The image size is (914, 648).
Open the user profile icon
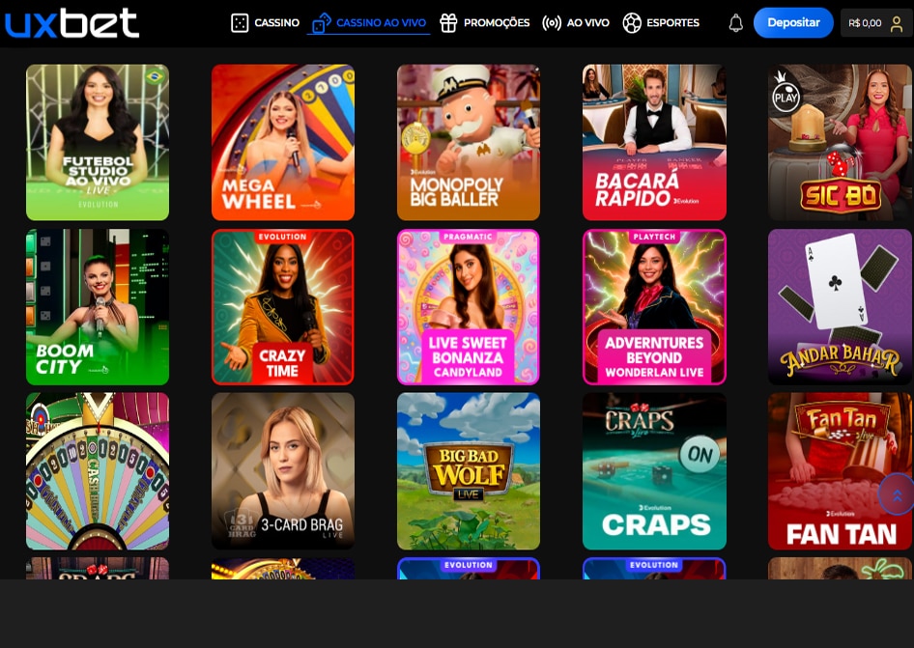pos(898,22)
